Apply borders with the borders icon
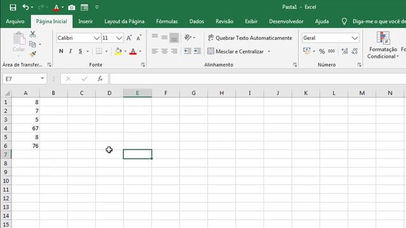 click(99, 51)
